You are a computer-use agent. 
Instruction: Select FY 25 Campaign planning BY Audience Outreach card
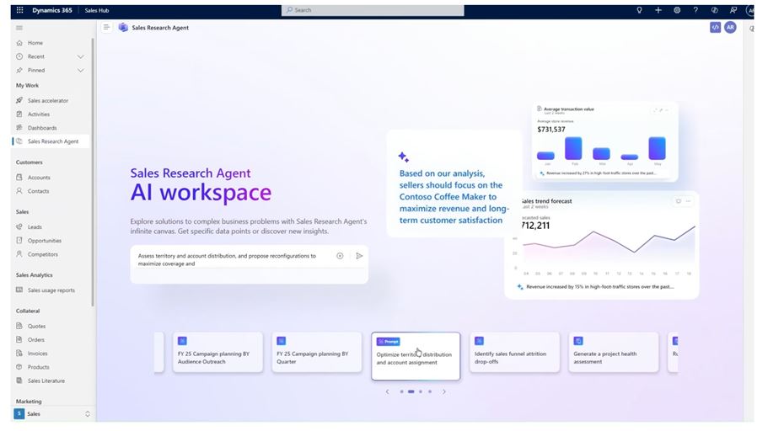pos(218,352)
